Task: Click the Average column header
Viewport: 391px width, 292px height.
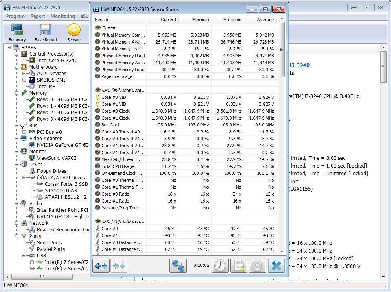Action: click(x=260, y=20)
